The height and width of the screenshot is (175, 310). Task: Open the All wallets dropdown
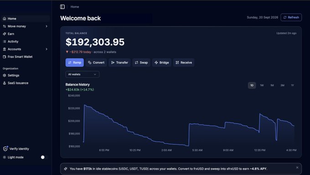tap(82, 74)
